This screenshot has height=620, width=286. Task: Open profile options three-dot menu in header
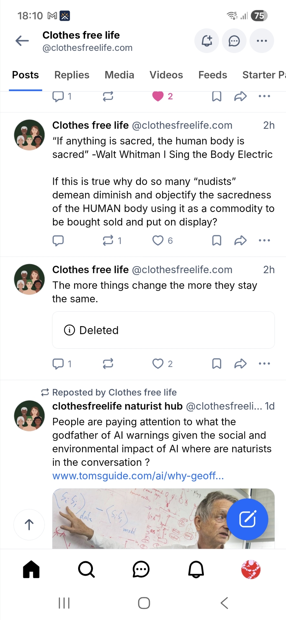262,41
